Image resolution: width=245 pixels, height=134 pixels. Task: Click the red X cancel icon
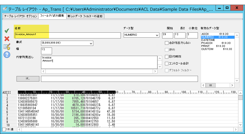pyautogui.click(x=7, y=39)
